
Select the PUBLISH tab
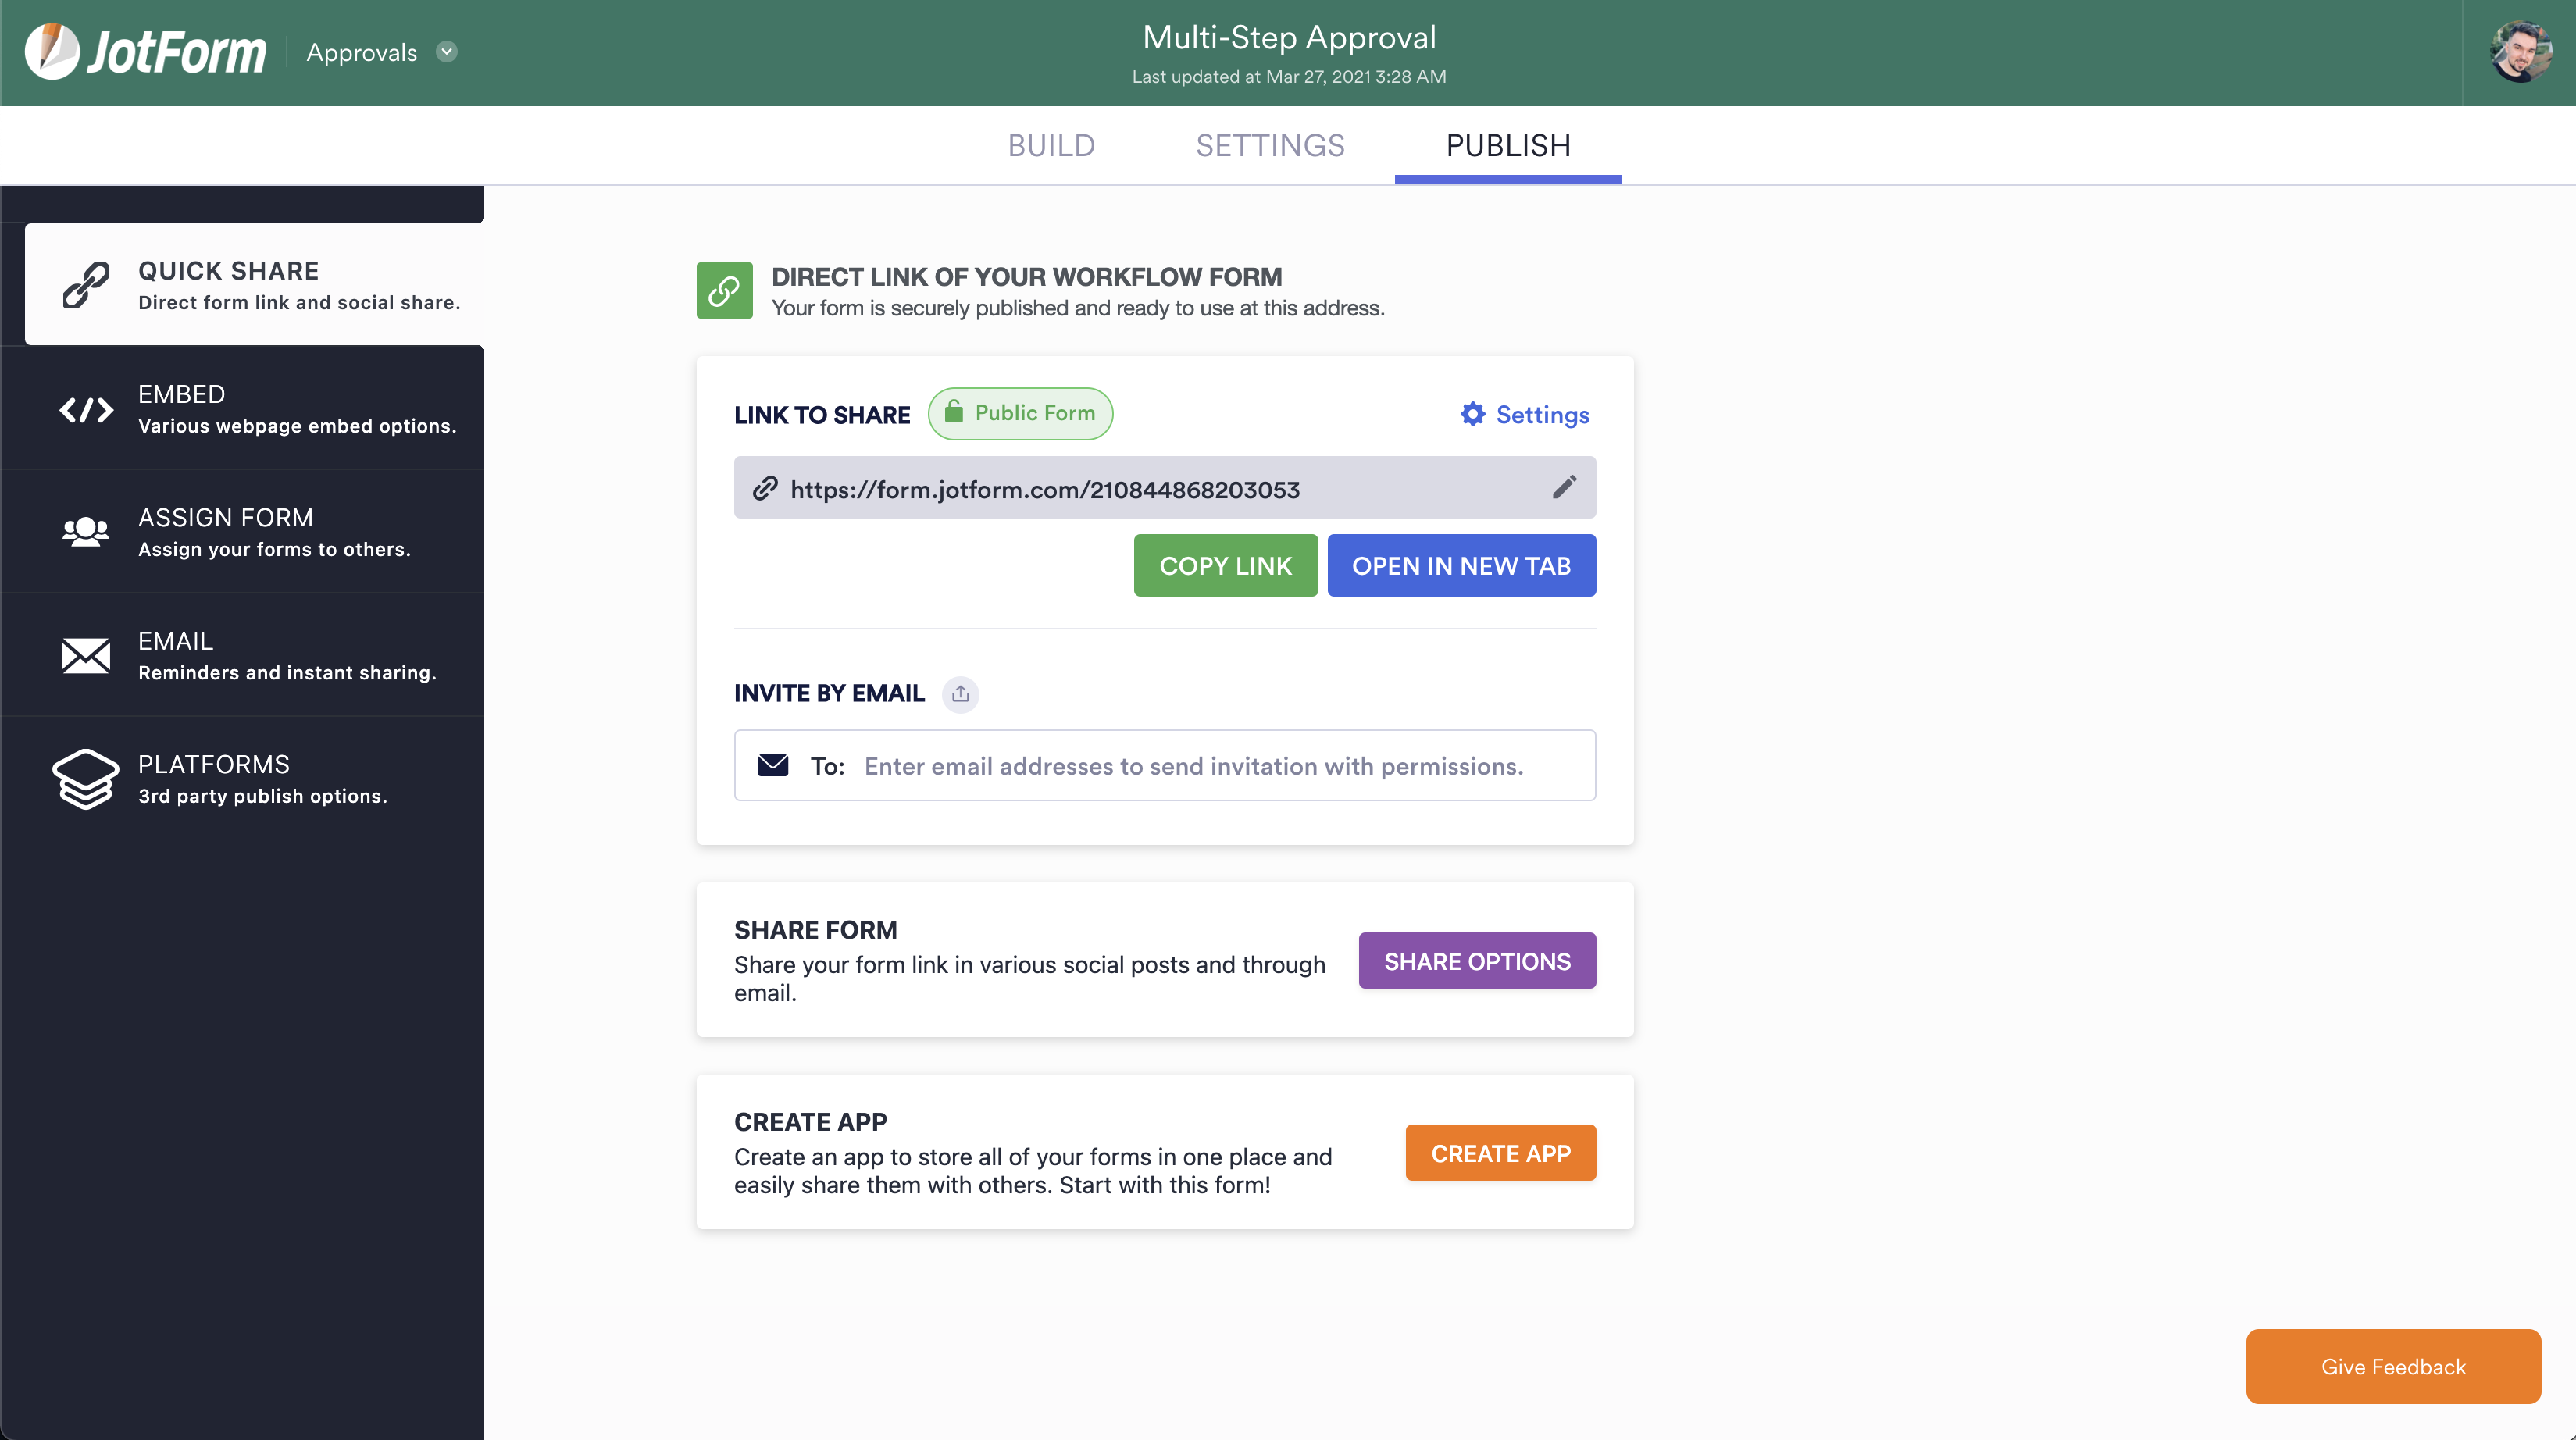[1508, 145]
